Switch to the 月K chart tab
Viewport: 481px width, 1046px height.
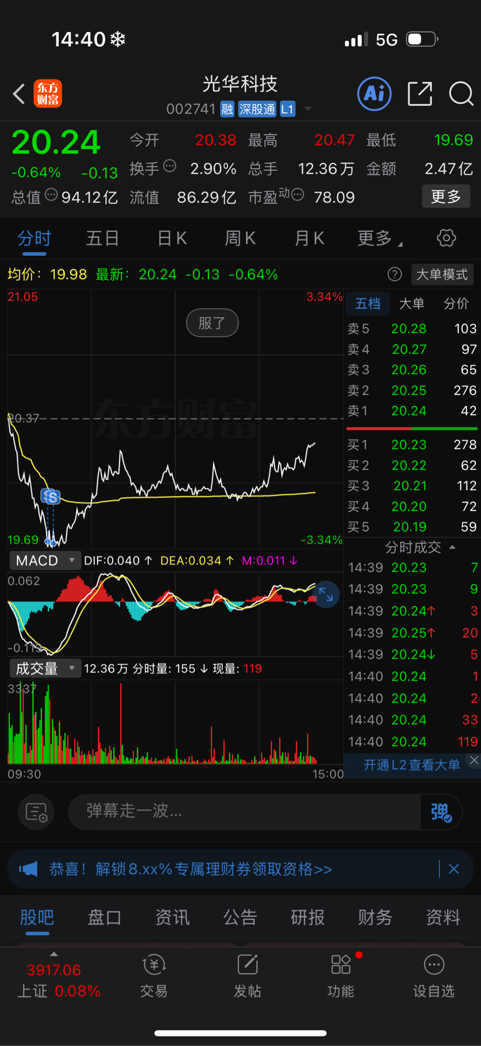[x=309, y=239]
